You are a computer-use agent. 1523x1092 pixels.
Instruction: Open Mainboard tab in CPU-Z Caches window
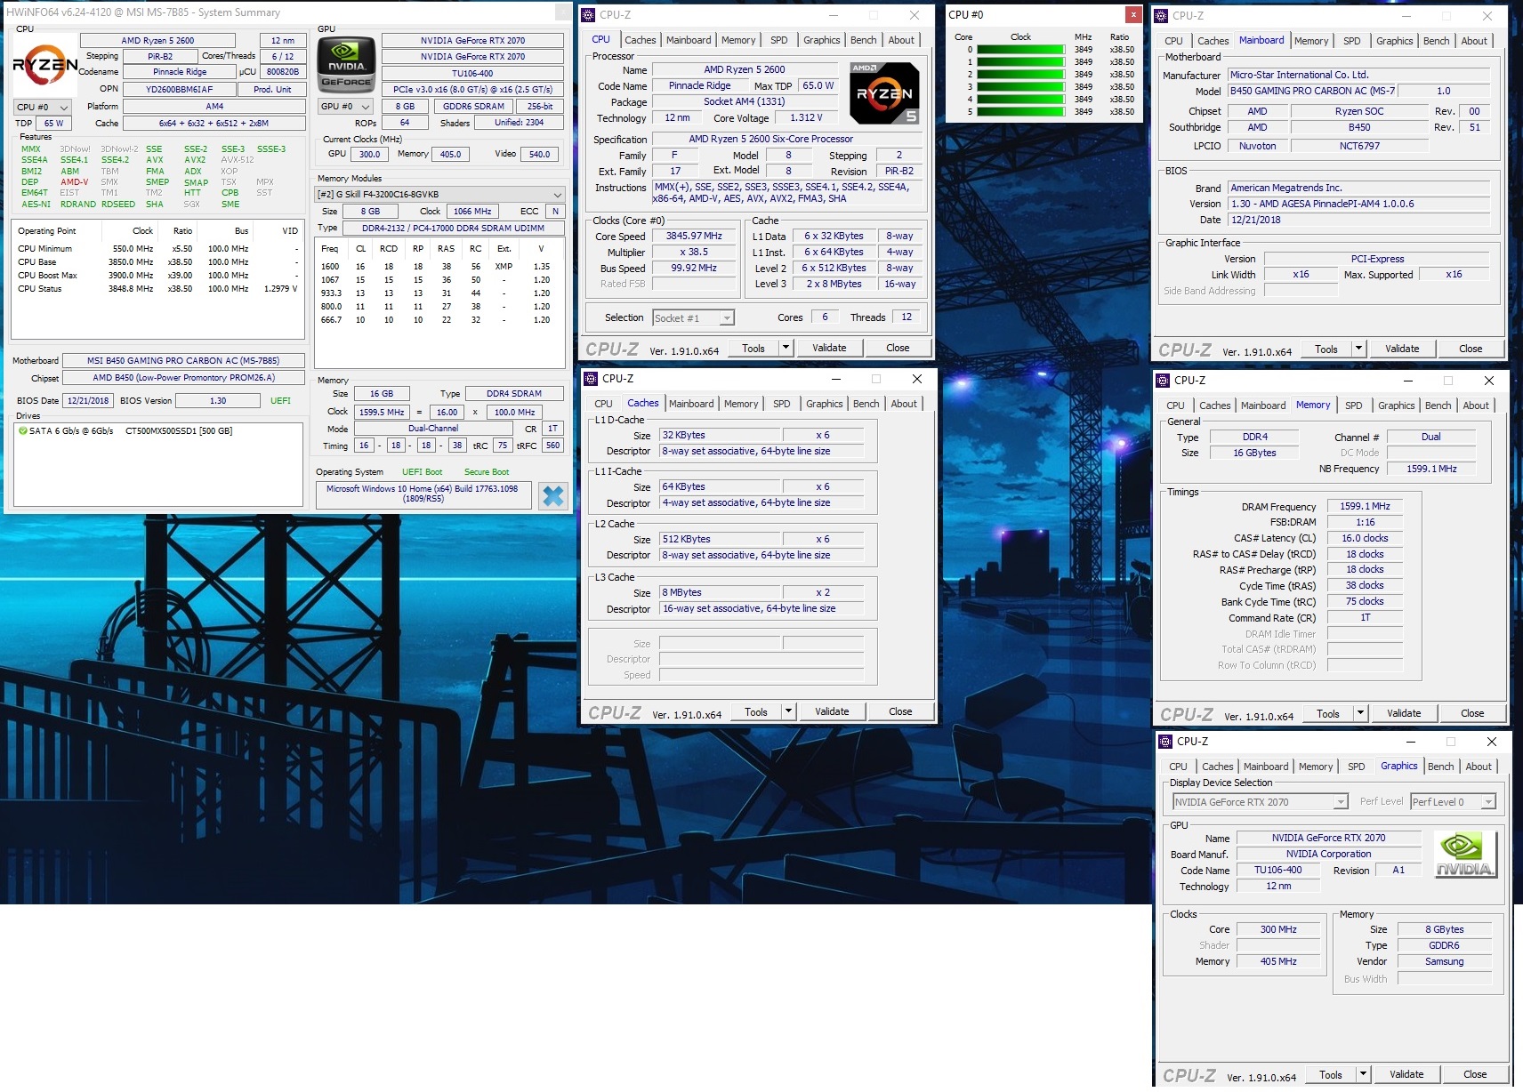691,404
